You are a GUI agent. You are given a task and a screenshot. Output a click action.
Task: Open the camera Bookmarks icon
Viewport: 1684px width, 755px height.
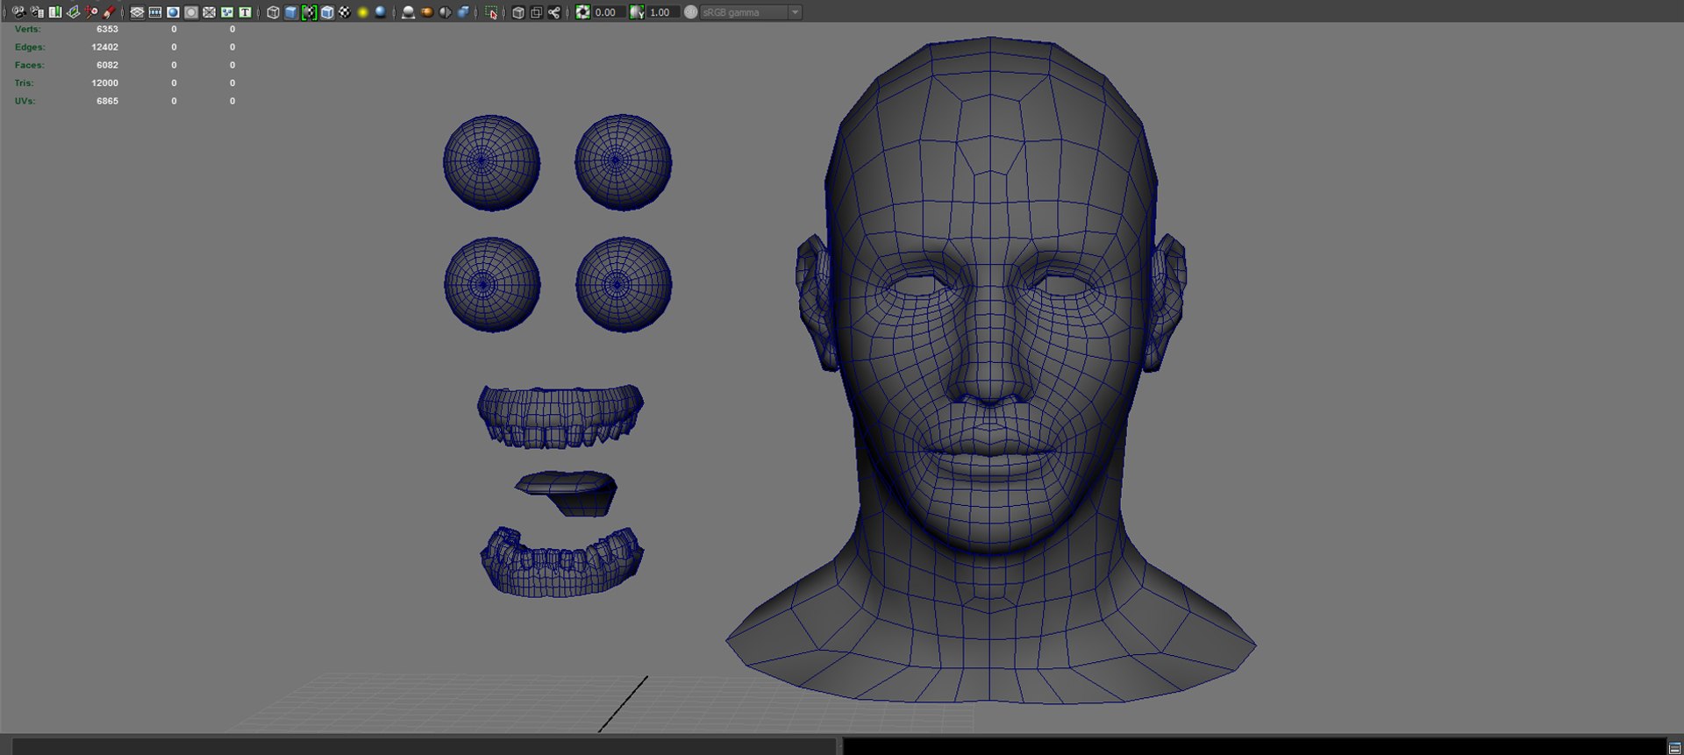55,12
